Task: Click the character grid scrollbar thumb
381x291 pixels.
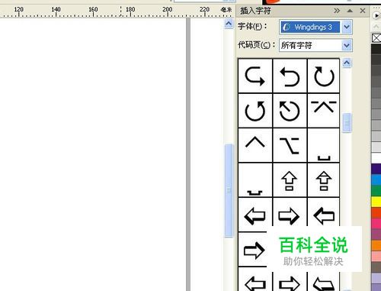Action: (x=347, y=123)
